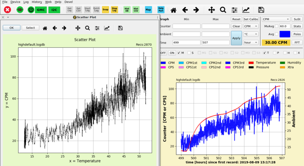
Task: Click save icon in Scatter Plot window
Action: 120,28
